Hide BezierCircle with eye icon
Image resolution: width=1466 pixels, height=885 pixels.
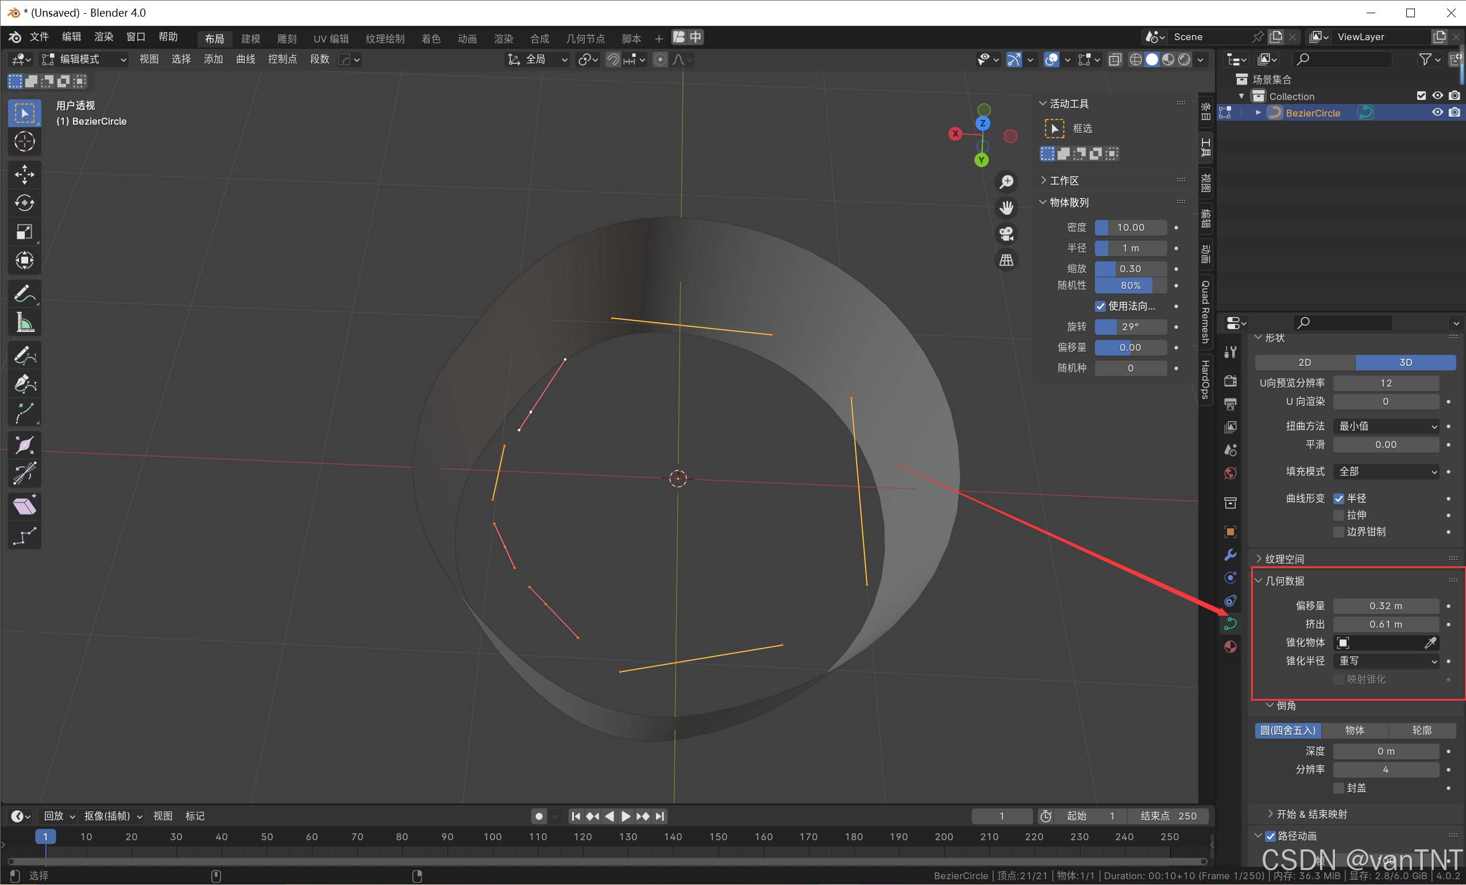[1437, 113]
